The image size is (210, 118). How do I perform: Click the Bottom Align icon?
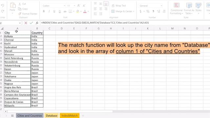click(106, 4)
